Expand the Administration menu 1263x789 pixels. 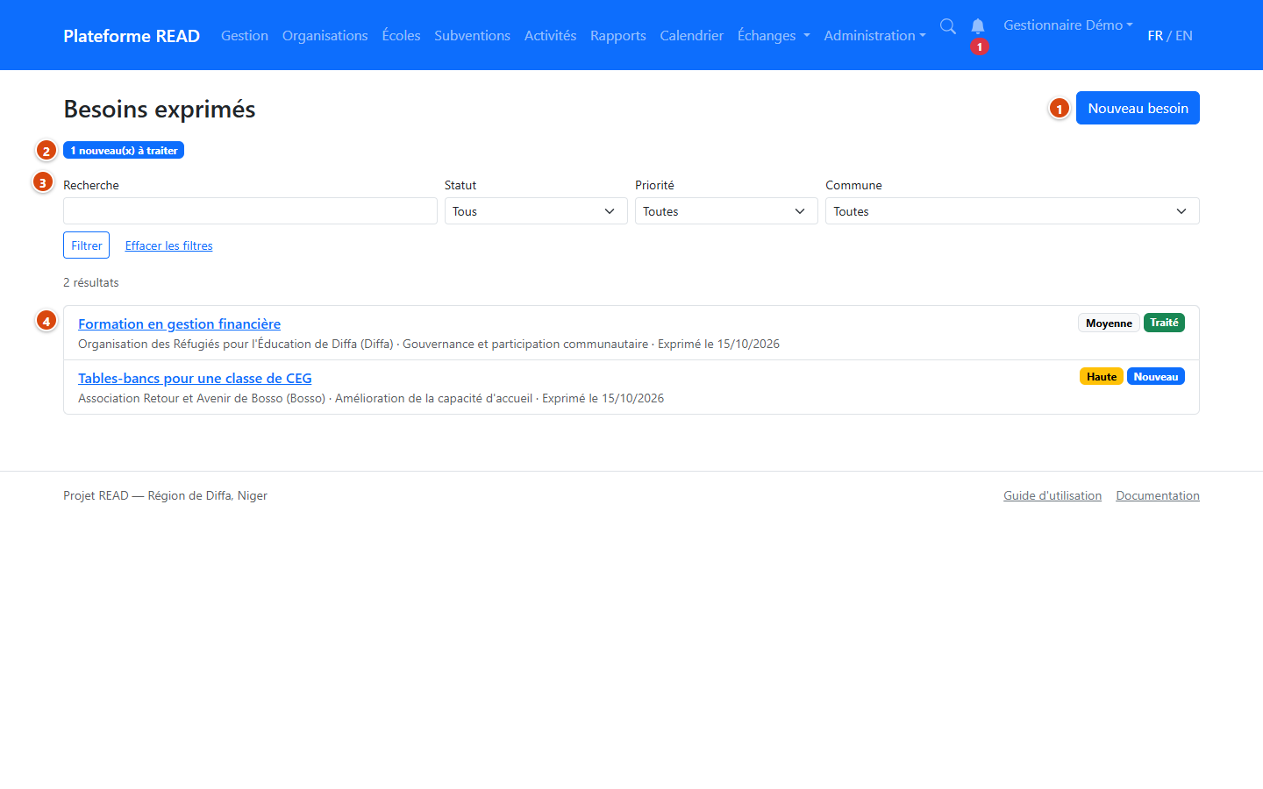click(x=874, y=36)
